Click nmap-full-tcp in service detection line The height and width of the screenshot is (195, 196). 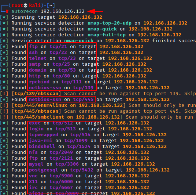107,35
